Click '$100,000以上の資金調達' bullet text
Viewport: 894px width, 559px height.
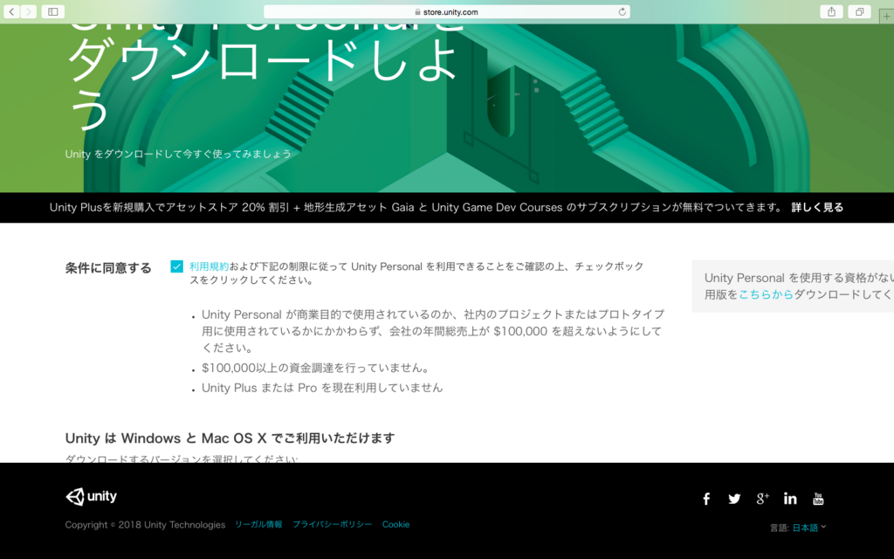(x=315, y=368)
